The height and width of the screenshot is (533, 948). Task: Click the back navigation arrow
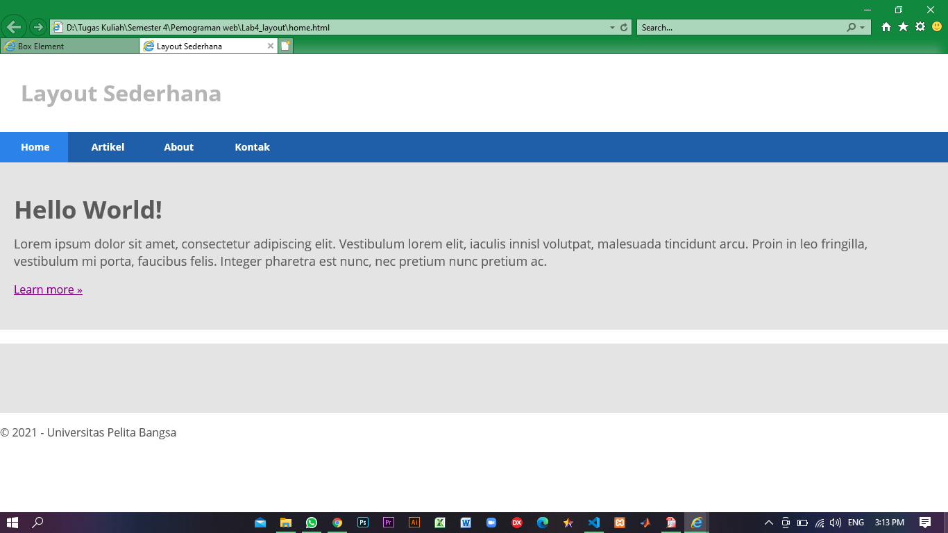coord(13,27)
